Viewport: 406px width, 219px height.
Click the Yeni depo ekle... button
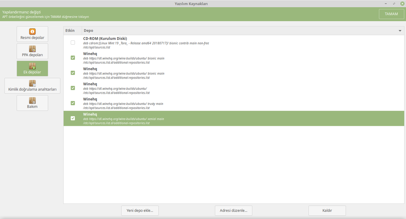point(140,210)
